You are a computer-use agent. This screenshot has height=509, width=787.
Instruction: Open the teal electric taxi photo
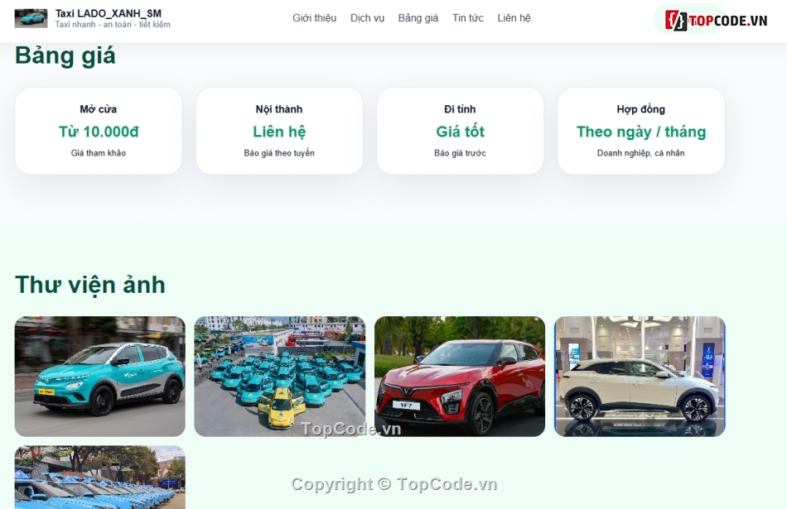pos(100,376)
